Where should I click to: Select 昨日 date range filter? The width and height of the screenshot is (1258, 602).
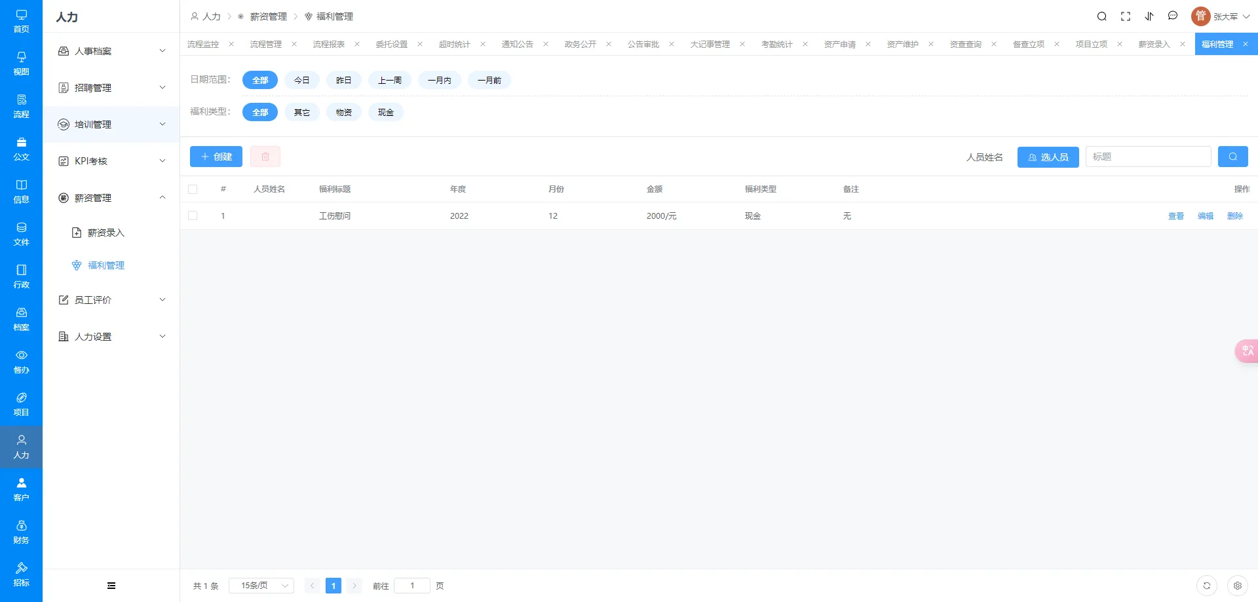344,80
